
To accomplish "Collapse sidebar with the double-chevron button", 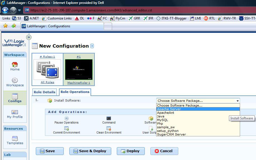I will (x=29, y=37).
